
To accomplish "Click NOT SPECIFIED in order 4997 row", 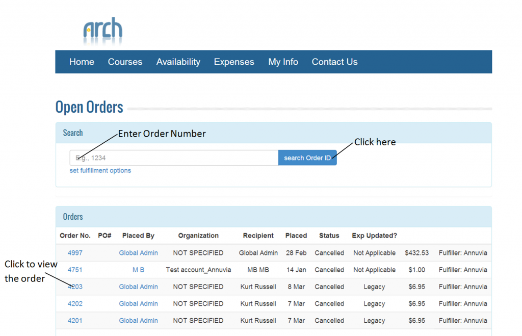I will click(x=198, y=253).
